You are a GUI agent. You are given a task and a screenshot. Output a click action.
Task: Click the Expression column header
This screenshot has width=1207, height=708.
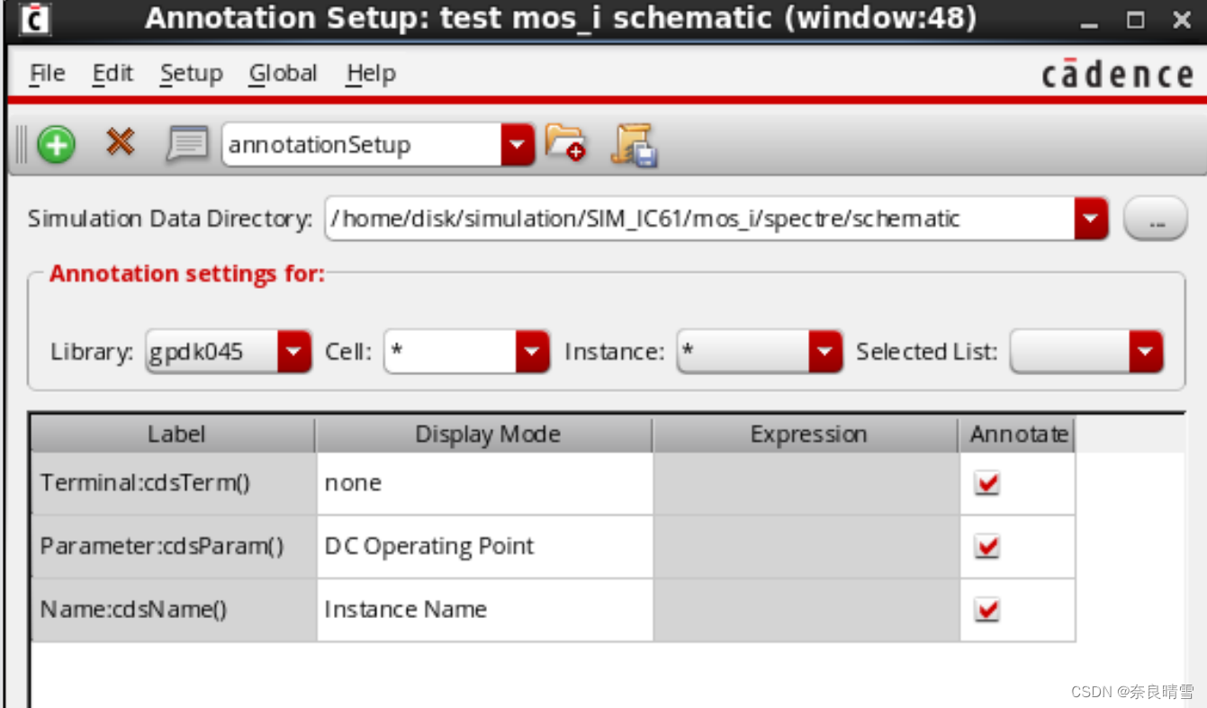tap(806, 435)
